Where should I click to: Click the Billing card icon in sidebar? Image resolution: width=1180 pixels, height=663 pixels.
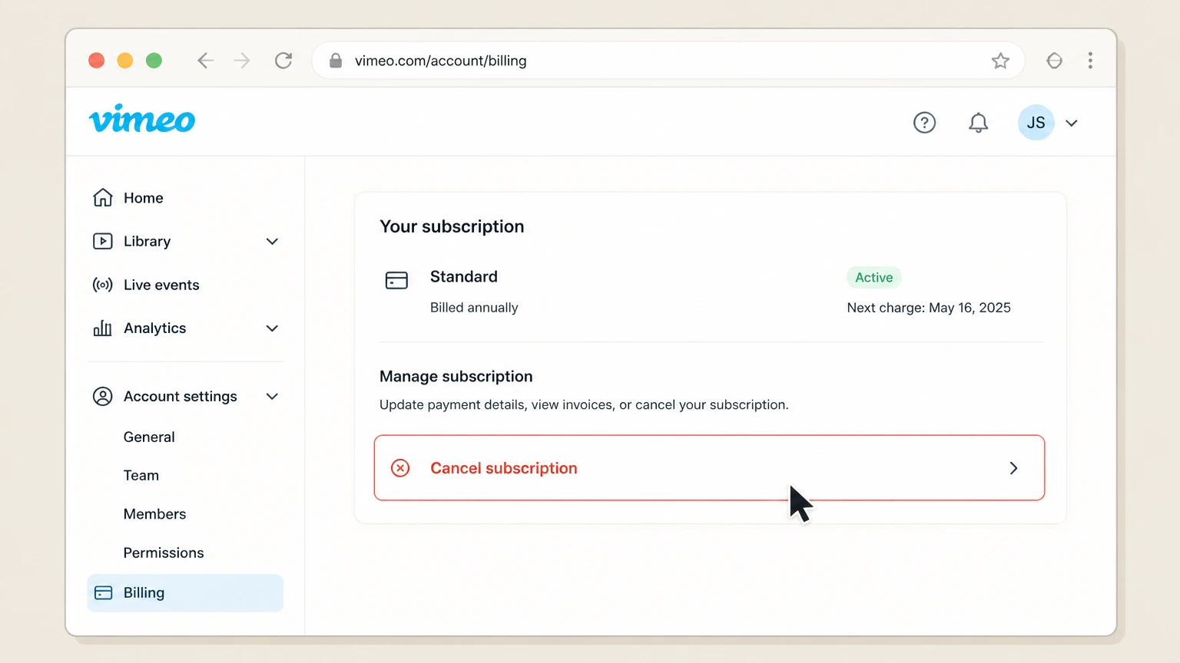tap(103, 592)
